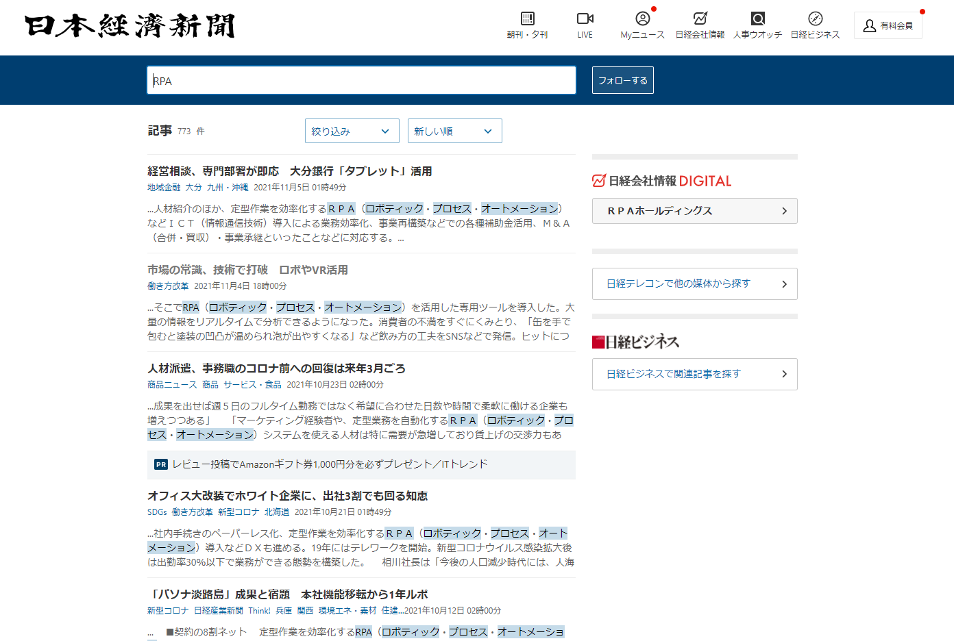
Task: Open article 市場の常識、技術で打破 ロボやVR活用
Action: 247,270
